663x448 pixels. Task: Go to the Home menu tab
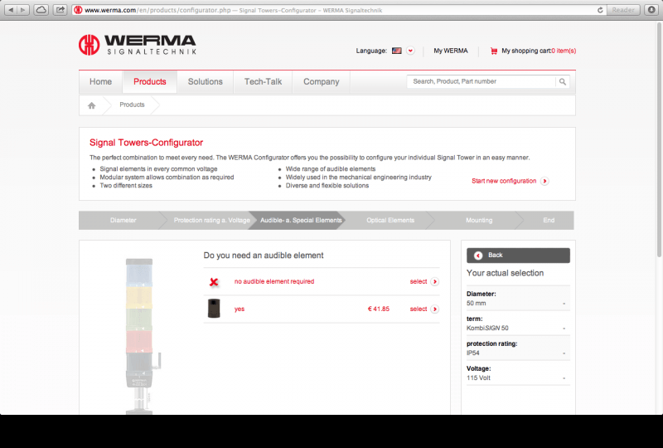100,82
